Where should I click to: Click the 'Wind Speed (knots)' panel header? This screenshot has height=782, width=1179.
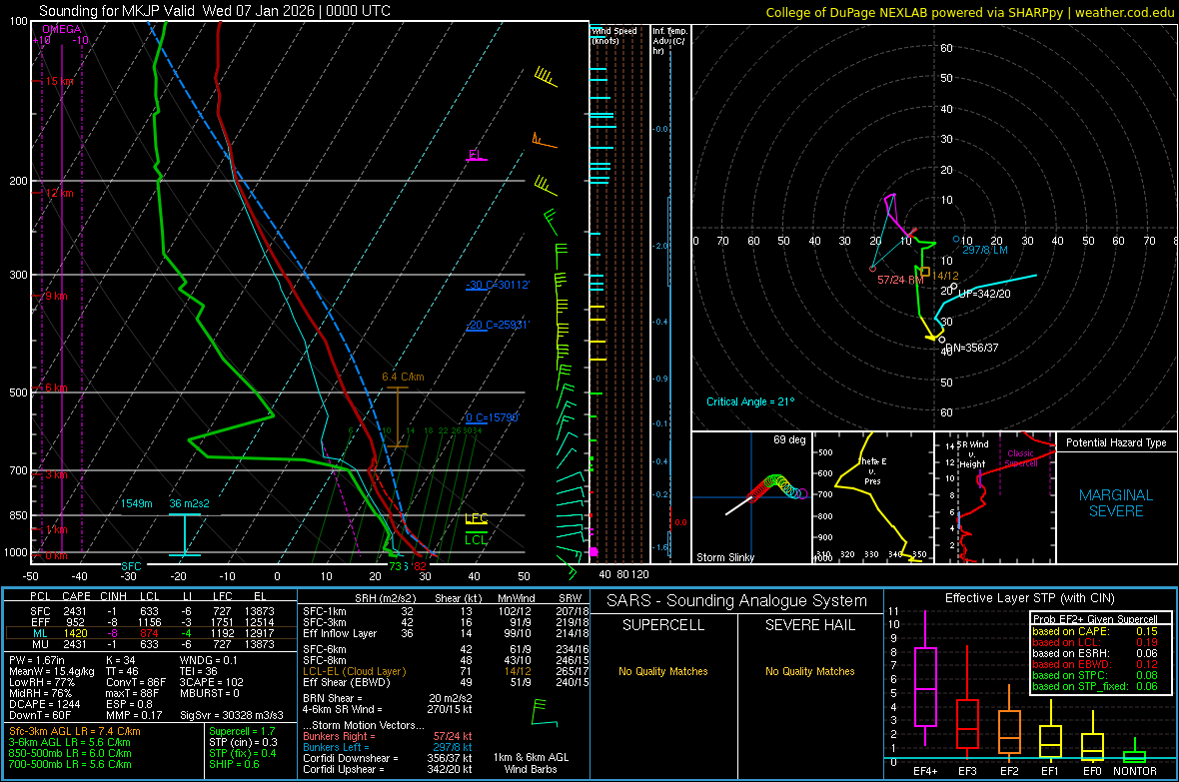coord(613,35)
